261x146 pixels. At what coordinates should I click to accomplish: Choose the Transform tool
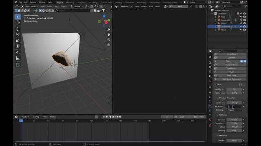18,46
